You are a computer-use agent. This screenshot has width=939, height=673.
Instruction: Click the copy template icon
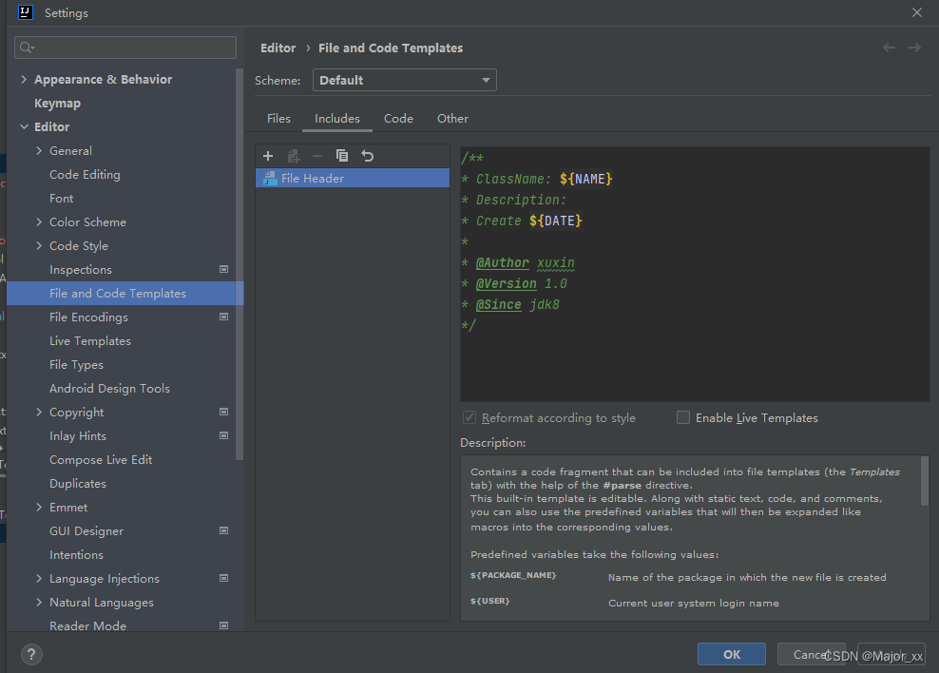click(342, 156)
